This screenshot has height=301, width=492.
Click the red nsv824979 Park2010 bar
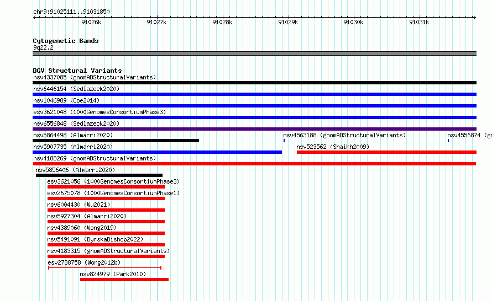click(x=124, y=279)
